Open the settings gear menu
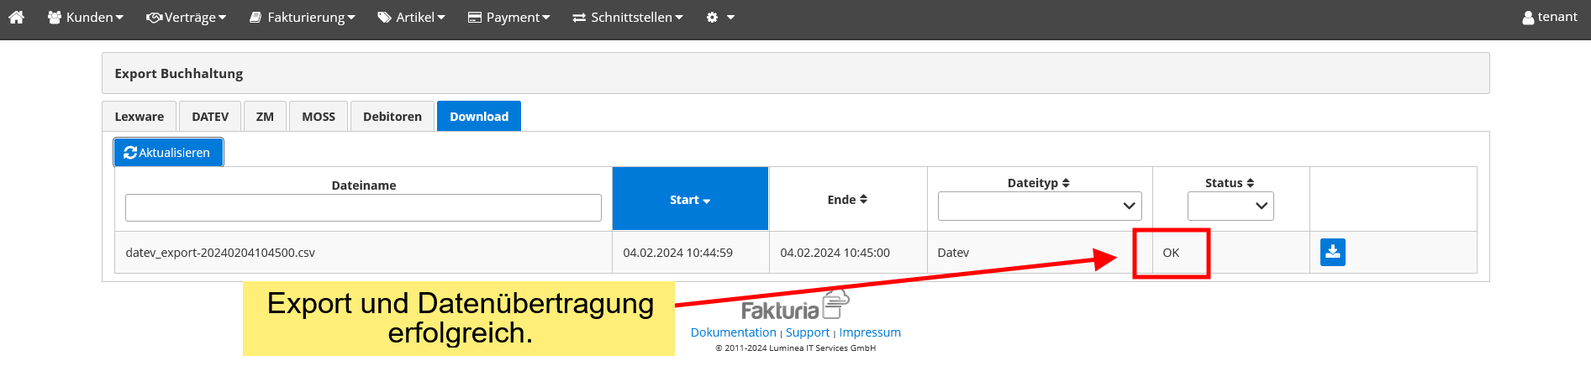Image resolution: width=1591 pixels, height=366 pixels. pos(719,17)
